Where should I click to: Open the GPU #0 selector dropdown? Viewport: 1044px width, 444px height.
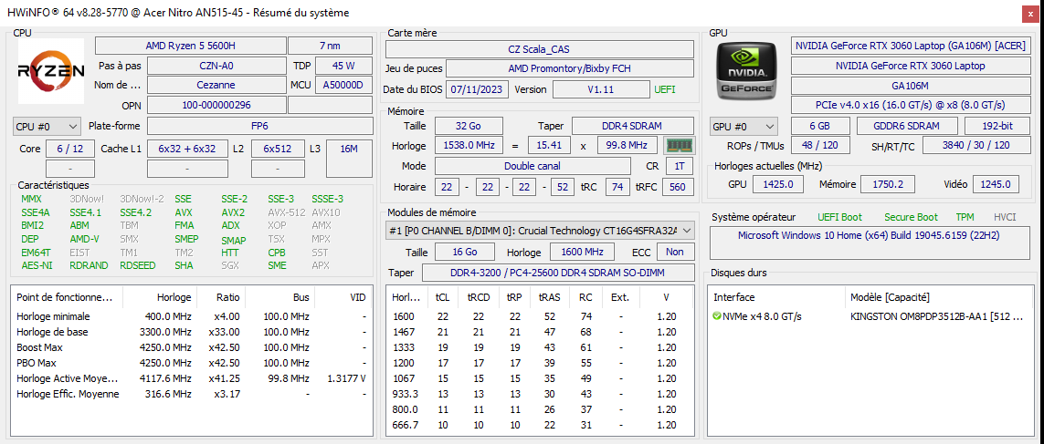click(x=744, y=127)
